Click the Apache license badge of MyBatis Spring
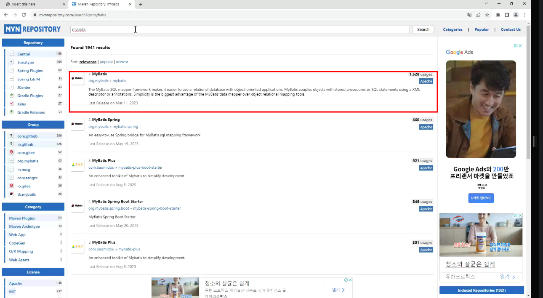The image size is (543, 298). click(426, 127)
